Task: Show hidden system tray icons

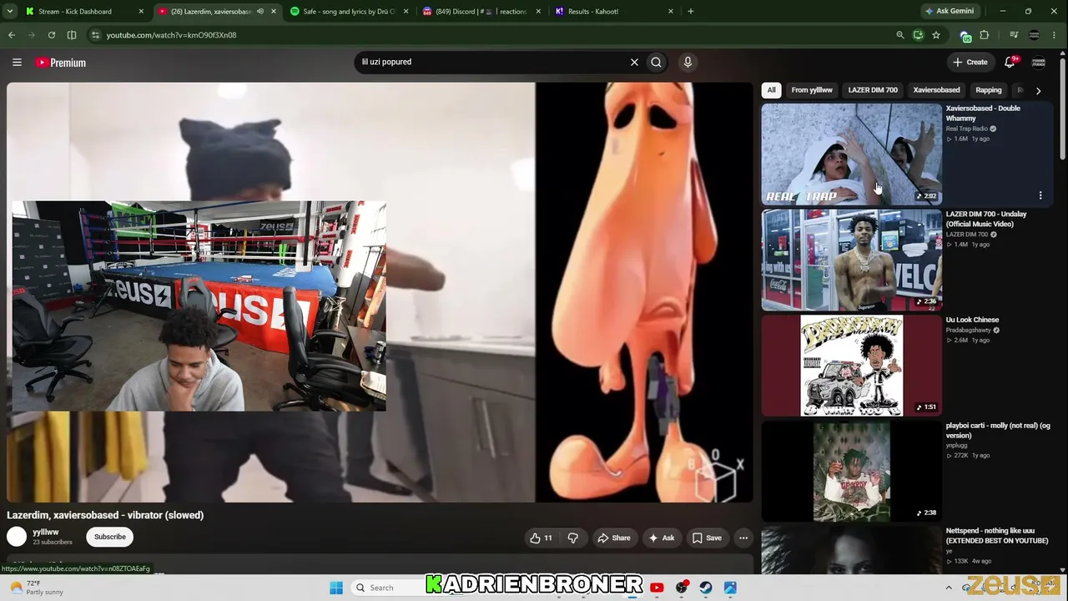Action: pos(949,588)
